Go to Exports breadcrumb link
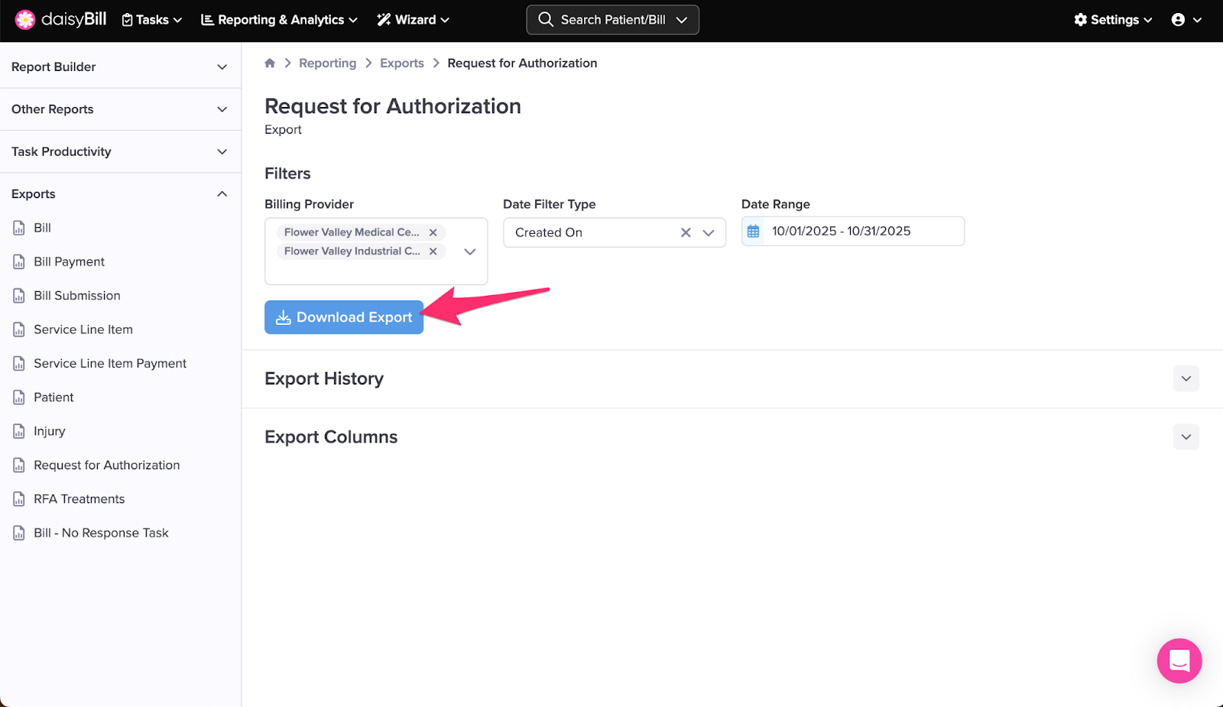1223x707 pixels. pos(401,63)
